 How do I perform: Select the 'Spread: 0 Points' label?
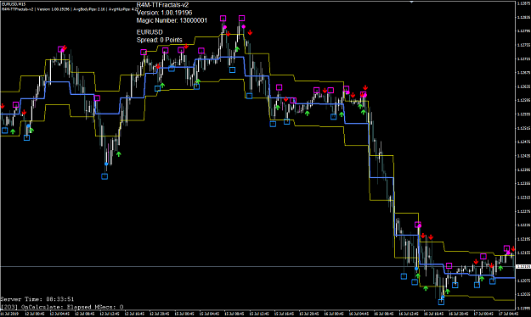tap(159, 40)
